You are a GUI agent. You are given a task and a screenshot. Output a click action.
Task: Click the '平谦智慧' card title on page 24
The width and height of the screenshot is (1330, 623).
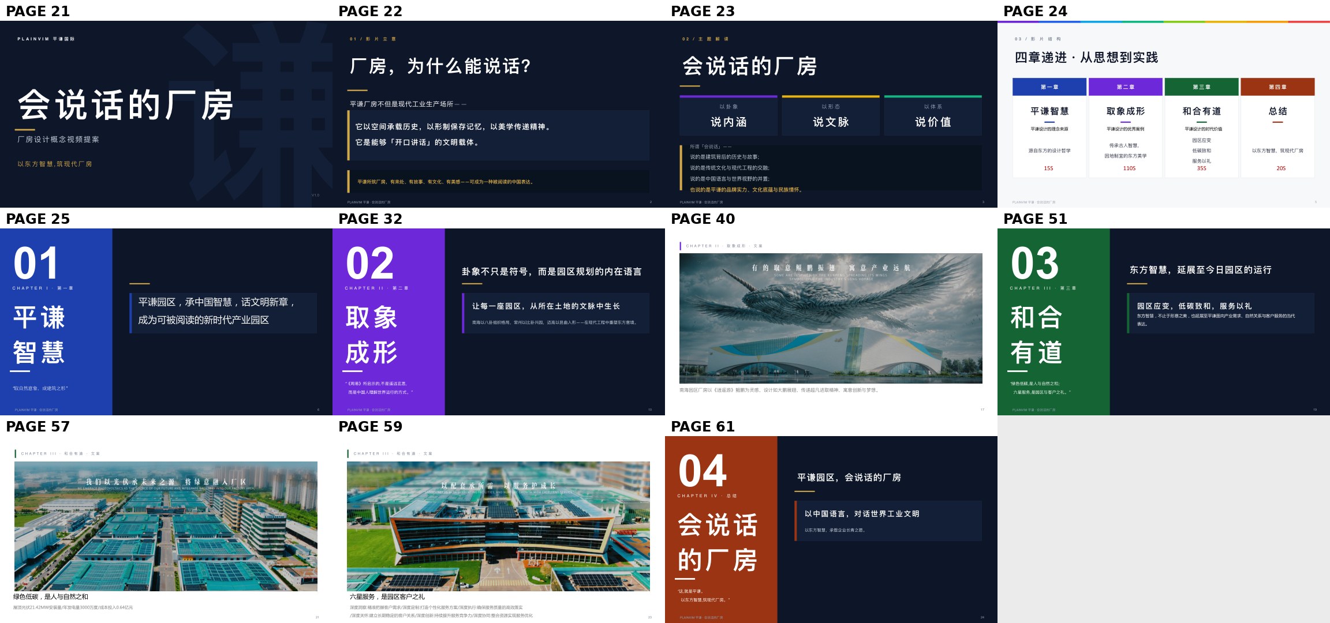pos(1049,111)
